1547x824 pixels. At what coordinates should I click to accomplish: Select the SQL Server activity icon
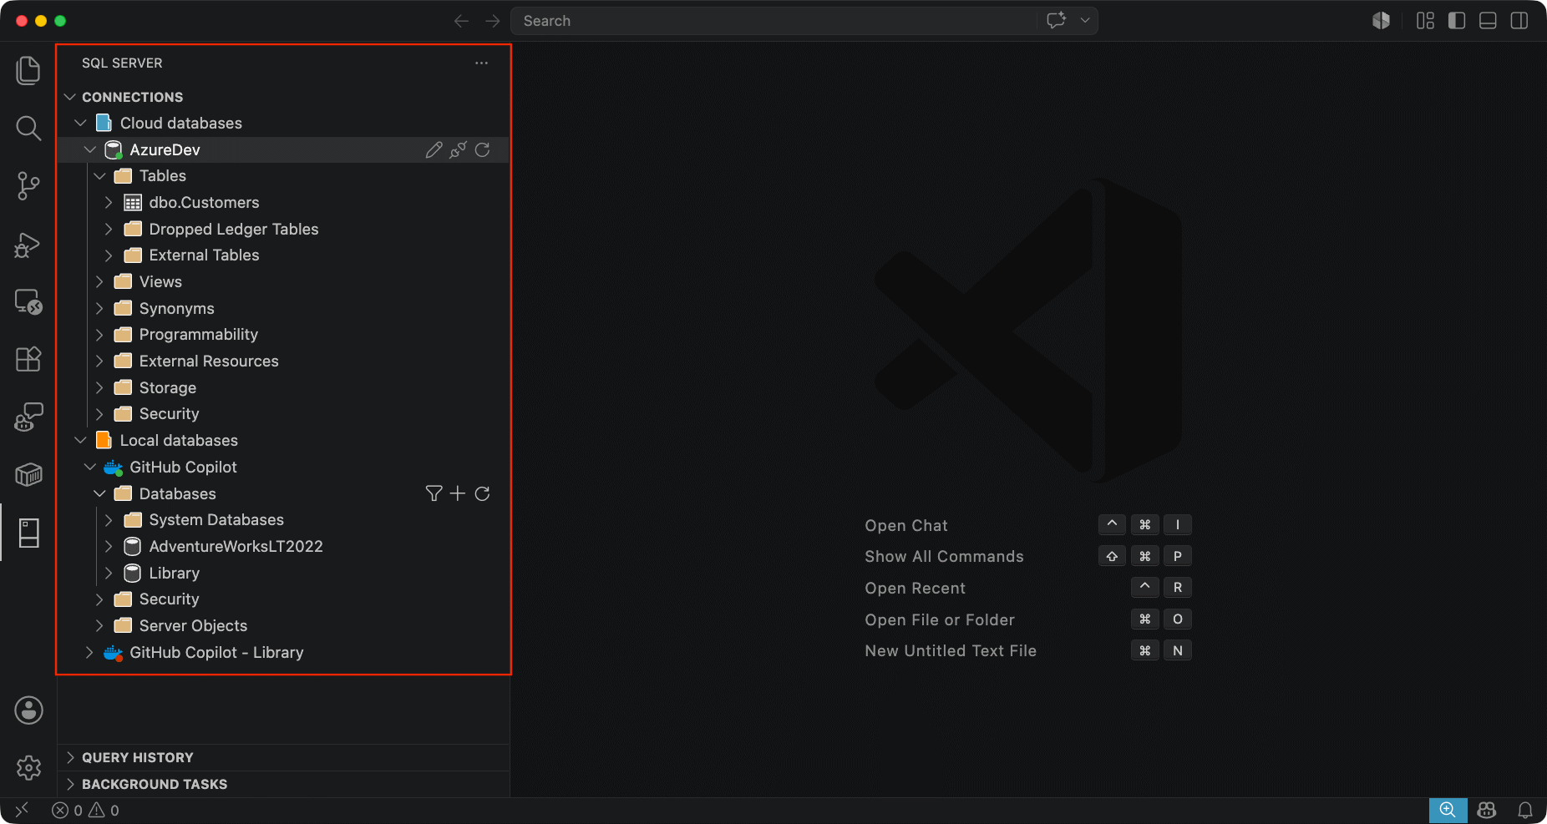click(28, 533)
